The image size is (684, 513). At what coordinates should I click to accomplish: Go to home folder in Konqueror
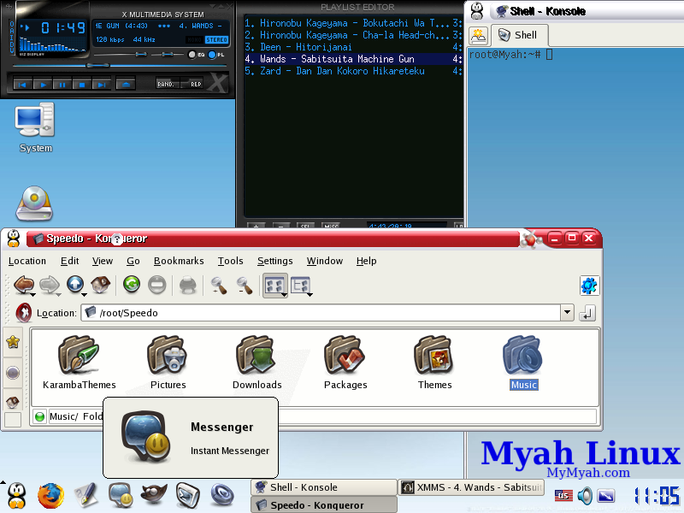click(100, 285)
